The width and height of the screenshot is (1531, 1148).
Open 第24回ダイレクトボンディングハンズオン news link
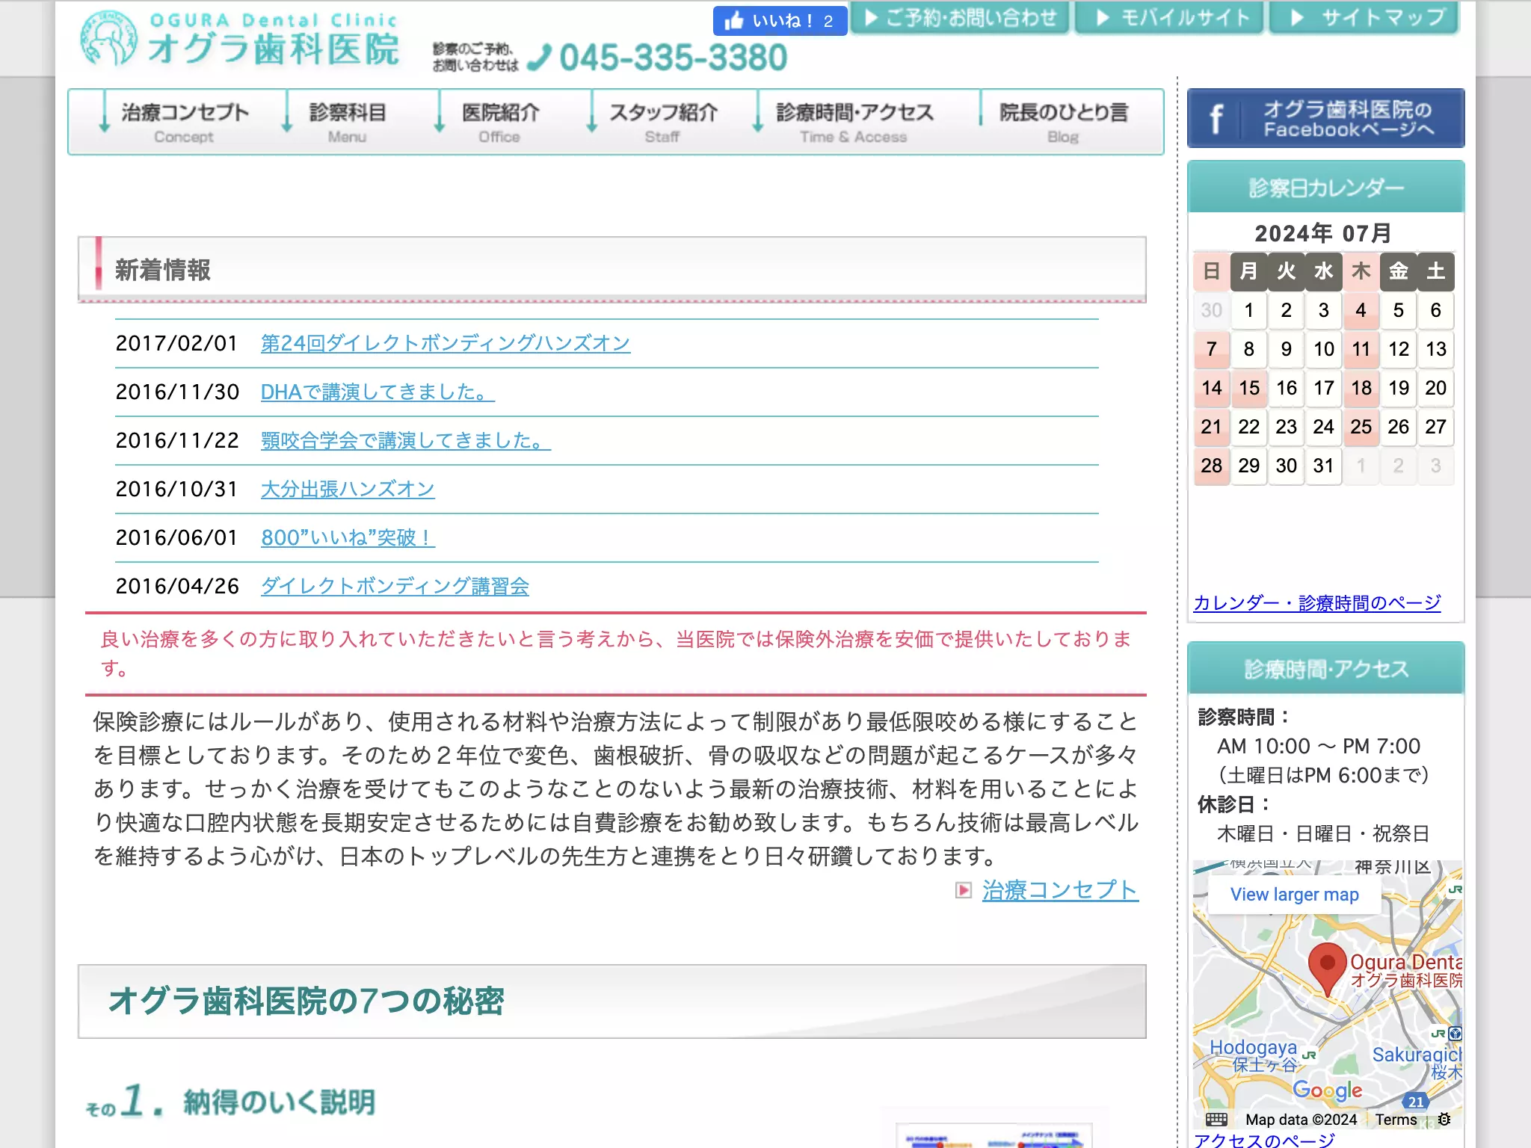[446, 343]
